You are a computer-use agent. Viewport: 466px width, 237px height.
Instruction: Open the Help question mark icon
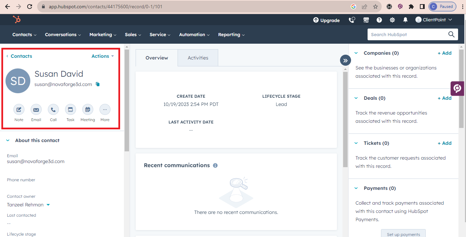(379, 20)
